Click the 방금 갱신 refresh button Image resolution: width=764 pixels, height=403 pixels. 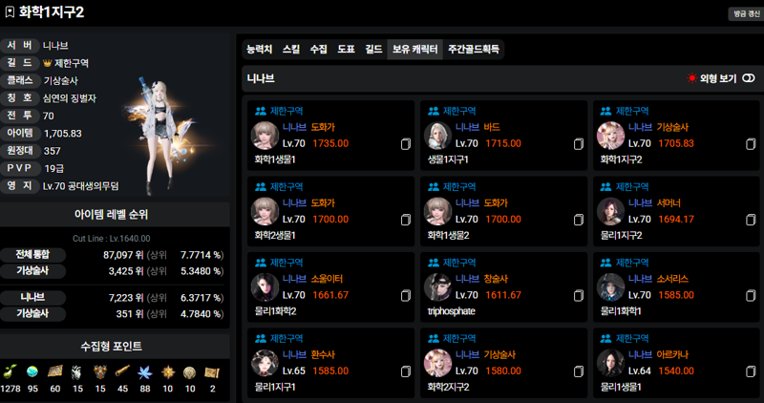point(746,13)
